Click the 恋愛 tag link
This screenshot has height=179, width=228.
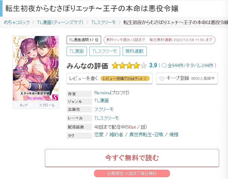point(99,135)
